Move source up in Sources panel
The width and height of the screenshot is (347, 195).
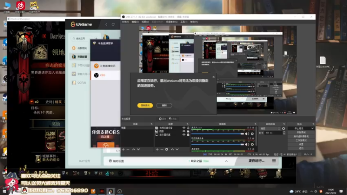point(172,149)
